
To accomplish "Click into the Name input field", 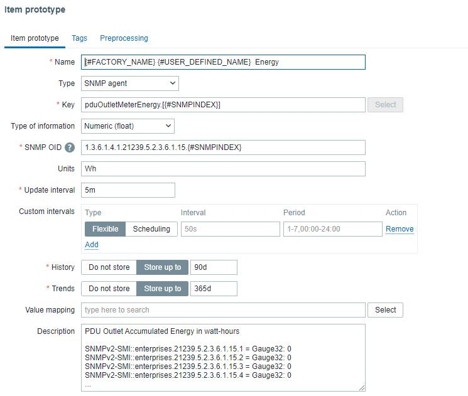I will (223, 62).
